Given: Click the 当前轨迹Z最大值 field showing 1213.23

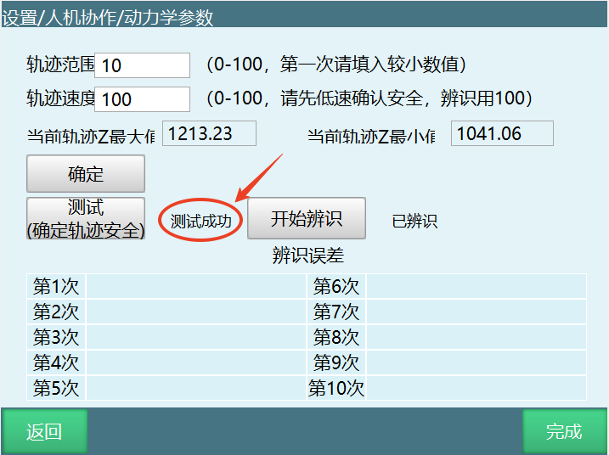Looking at the screenshot, I should click(x=209, y=134).
